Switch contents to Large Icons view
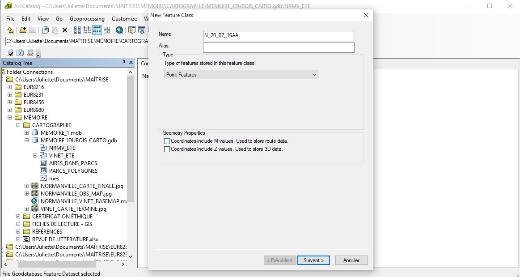Image resolution: width=520 pixels, height=277 pixels. [77, 30]
